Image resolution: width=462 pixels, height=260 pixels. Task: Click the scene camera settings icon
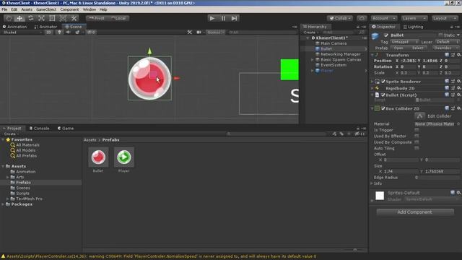199,32
